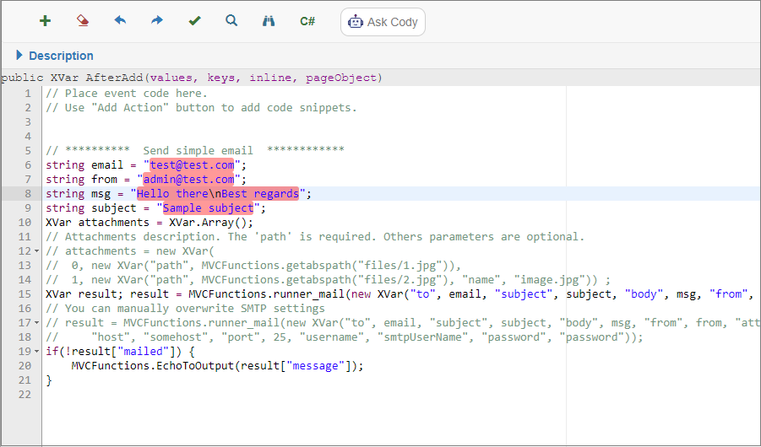This screenshot has height=447, width=761.
Task: Expand the Description section
Action: [54, 56]
